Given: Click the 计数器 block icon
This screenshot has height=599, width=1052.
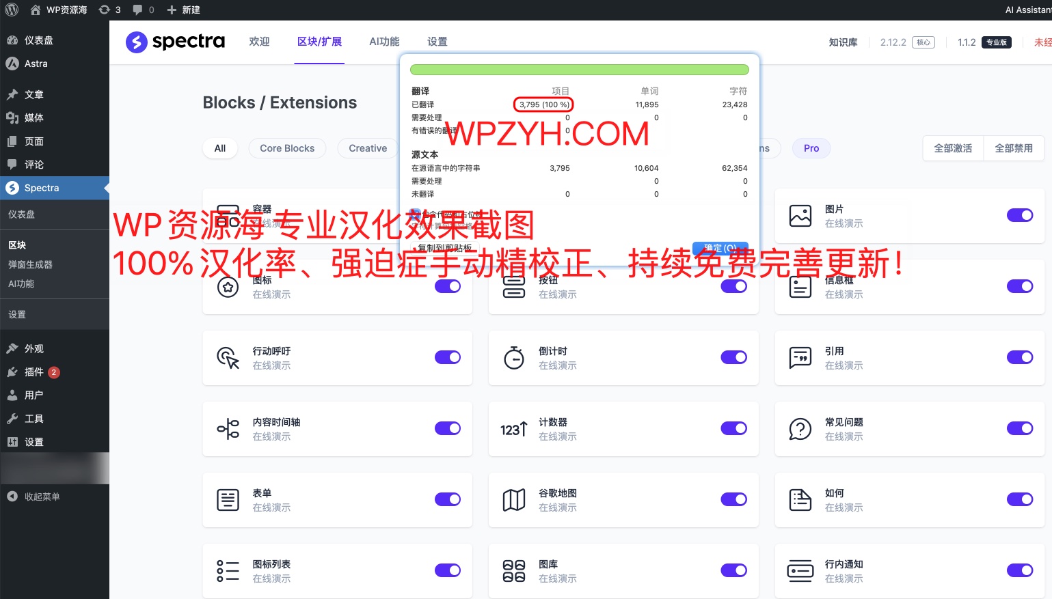Looking at the screenshot, I should click(514, 429).
